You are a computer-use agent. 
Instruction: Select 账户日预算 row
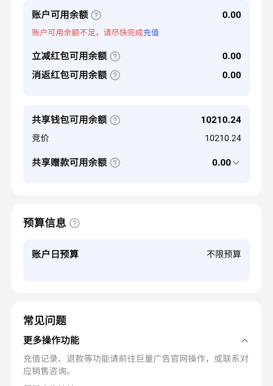[136, 260]
